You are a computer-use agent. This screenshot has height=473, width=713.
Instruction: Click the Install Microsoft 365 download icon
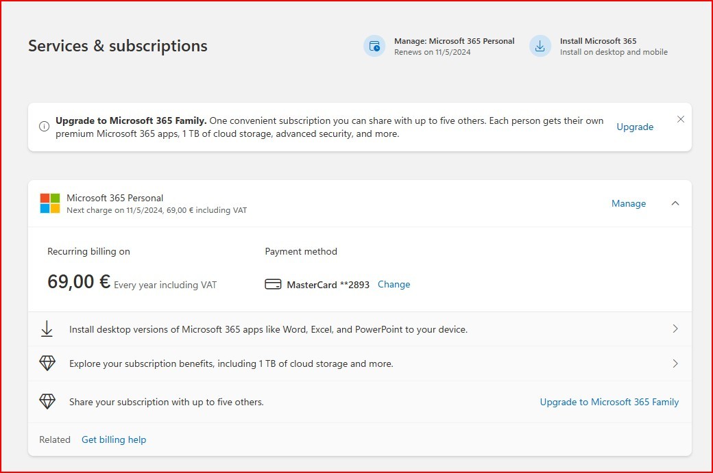(540, 46)
